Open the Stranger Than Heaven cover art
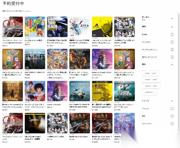The image size is (180, 148). [x=57, y=27]
